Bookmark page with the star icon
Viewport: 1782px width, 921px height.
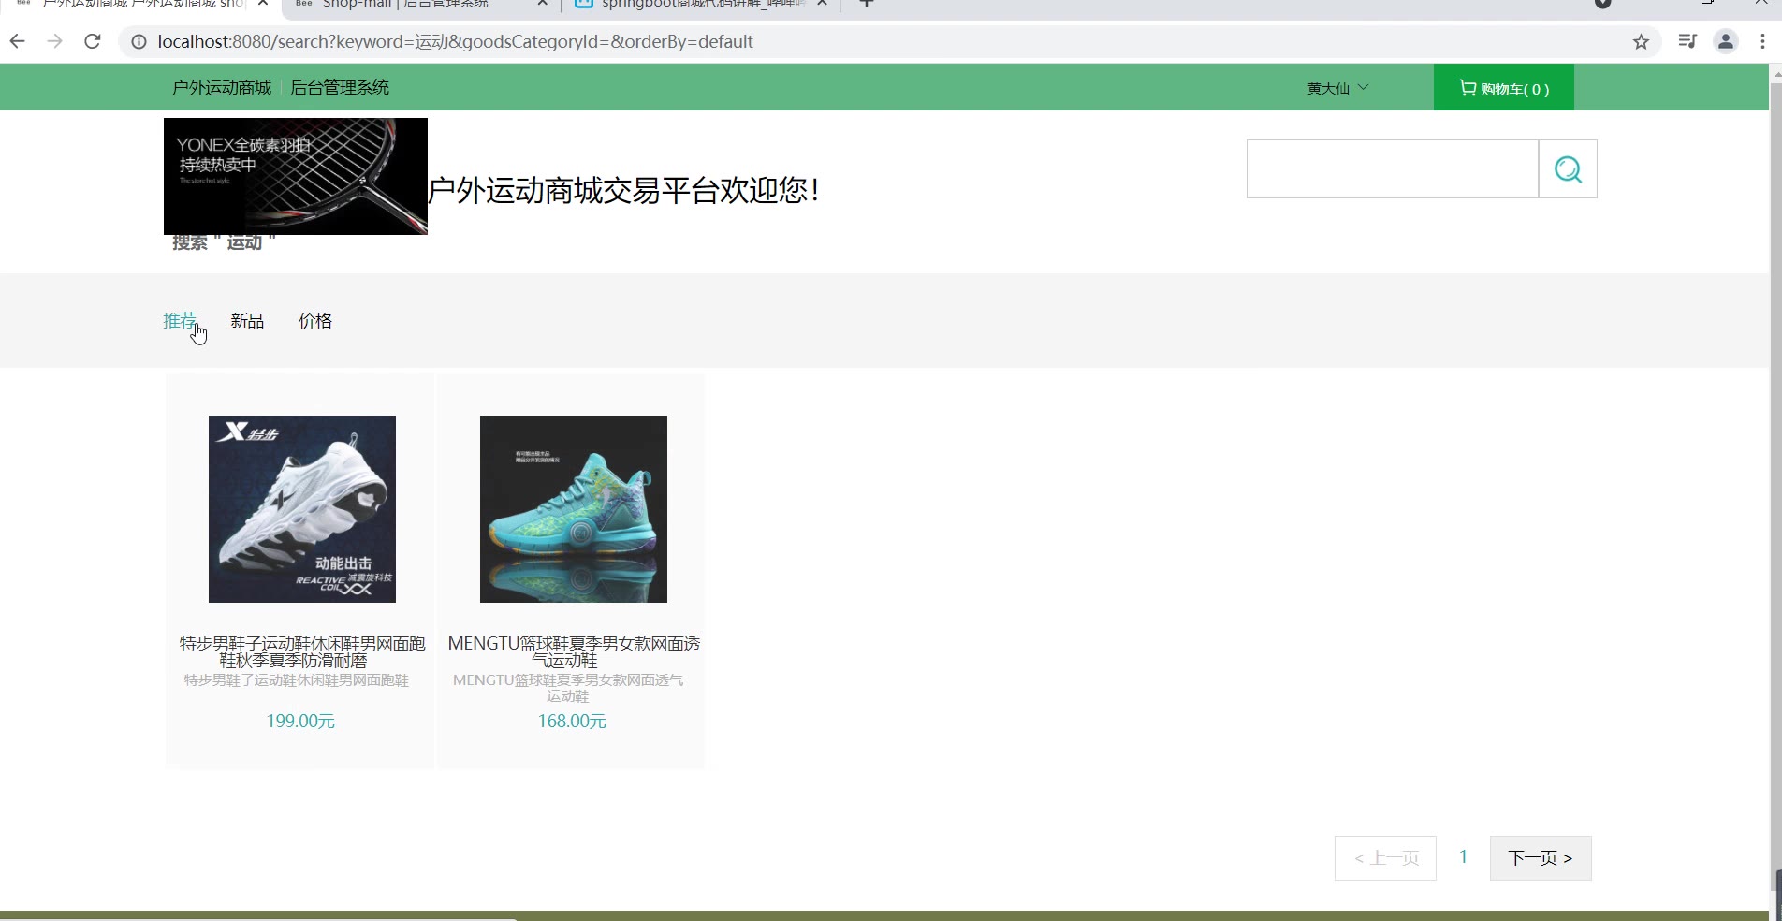point(1641,41)
